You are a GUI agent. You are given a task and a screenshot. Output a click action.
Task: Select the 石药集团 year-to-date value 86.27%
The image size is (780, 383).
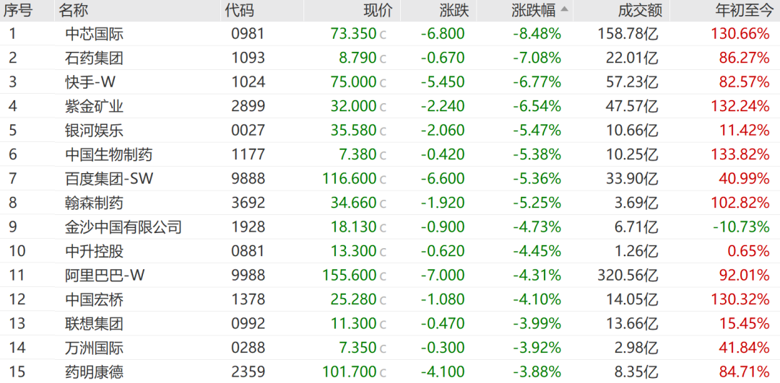(x=744, y=58)
